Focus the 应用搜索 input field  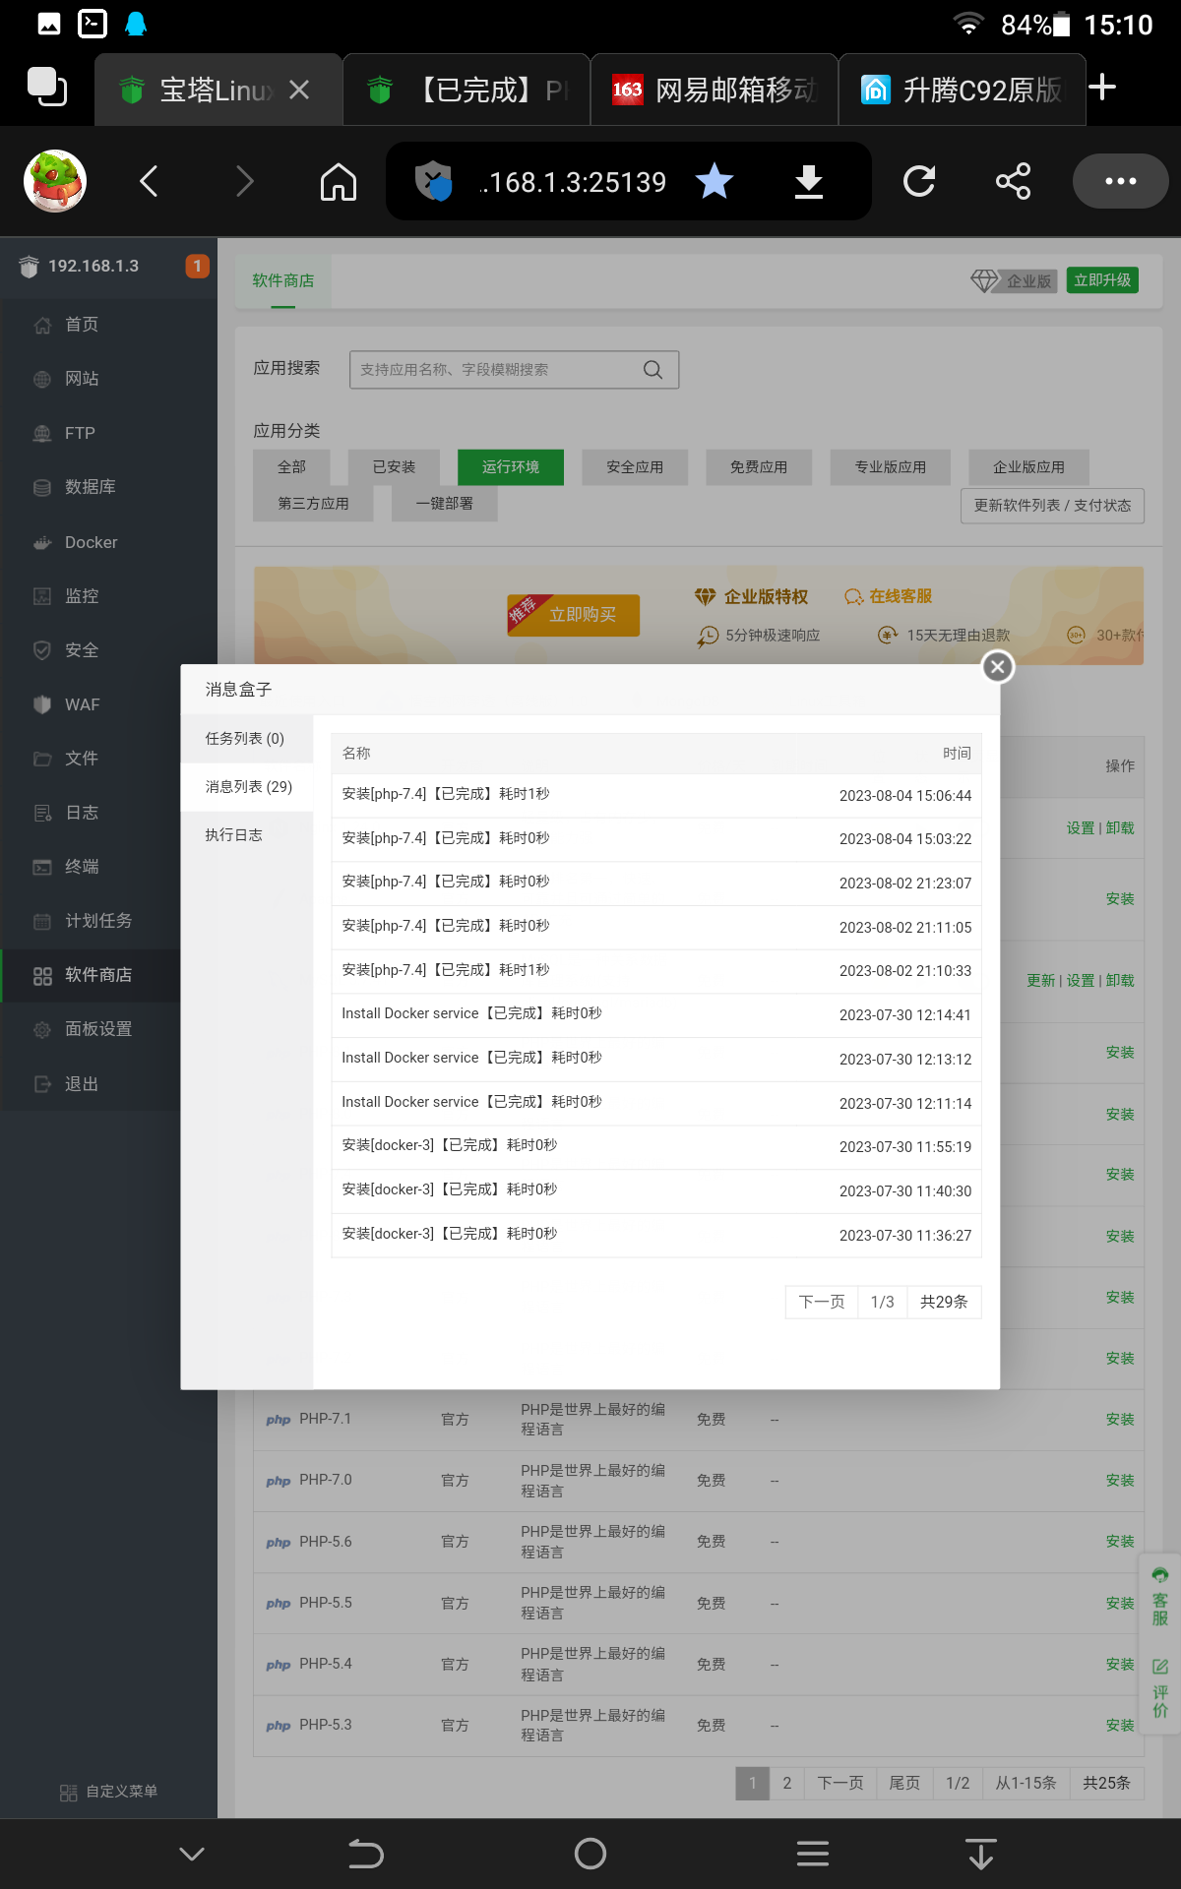514,370
